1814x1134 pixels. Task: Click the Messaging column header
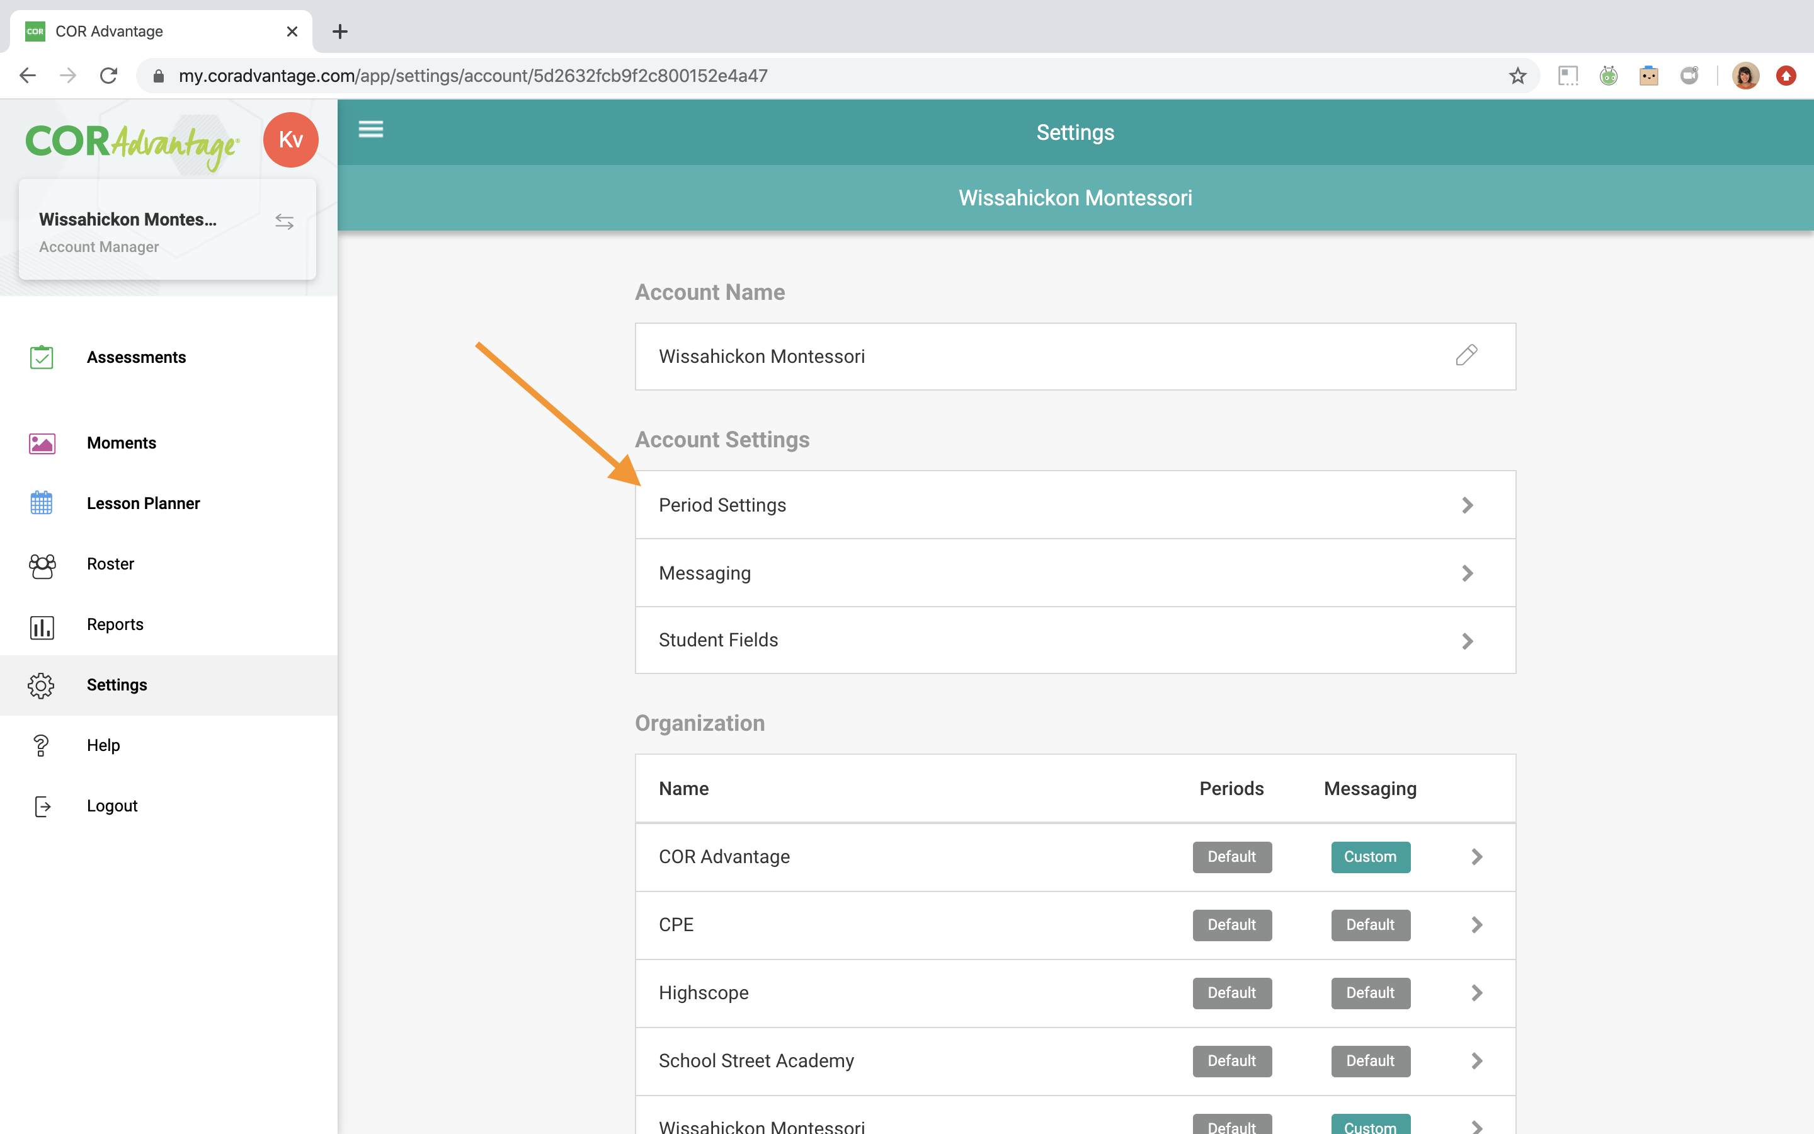(1370, 789)
